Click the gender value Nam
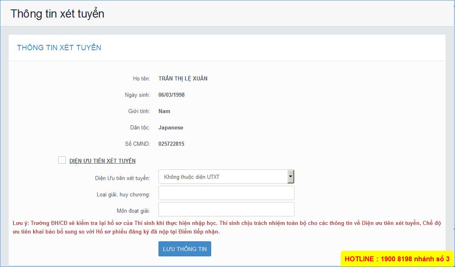This screenshot has width=455, height=267. point(164,111)
